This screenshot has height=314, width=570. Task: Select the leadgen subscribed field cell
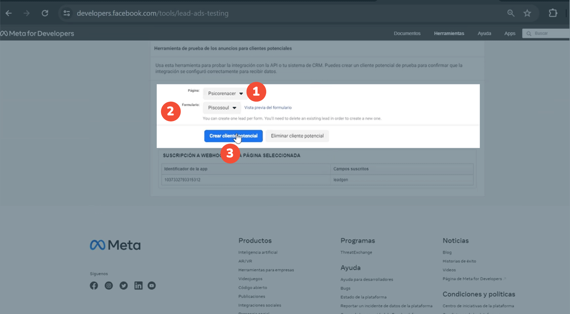coord(402,180)
